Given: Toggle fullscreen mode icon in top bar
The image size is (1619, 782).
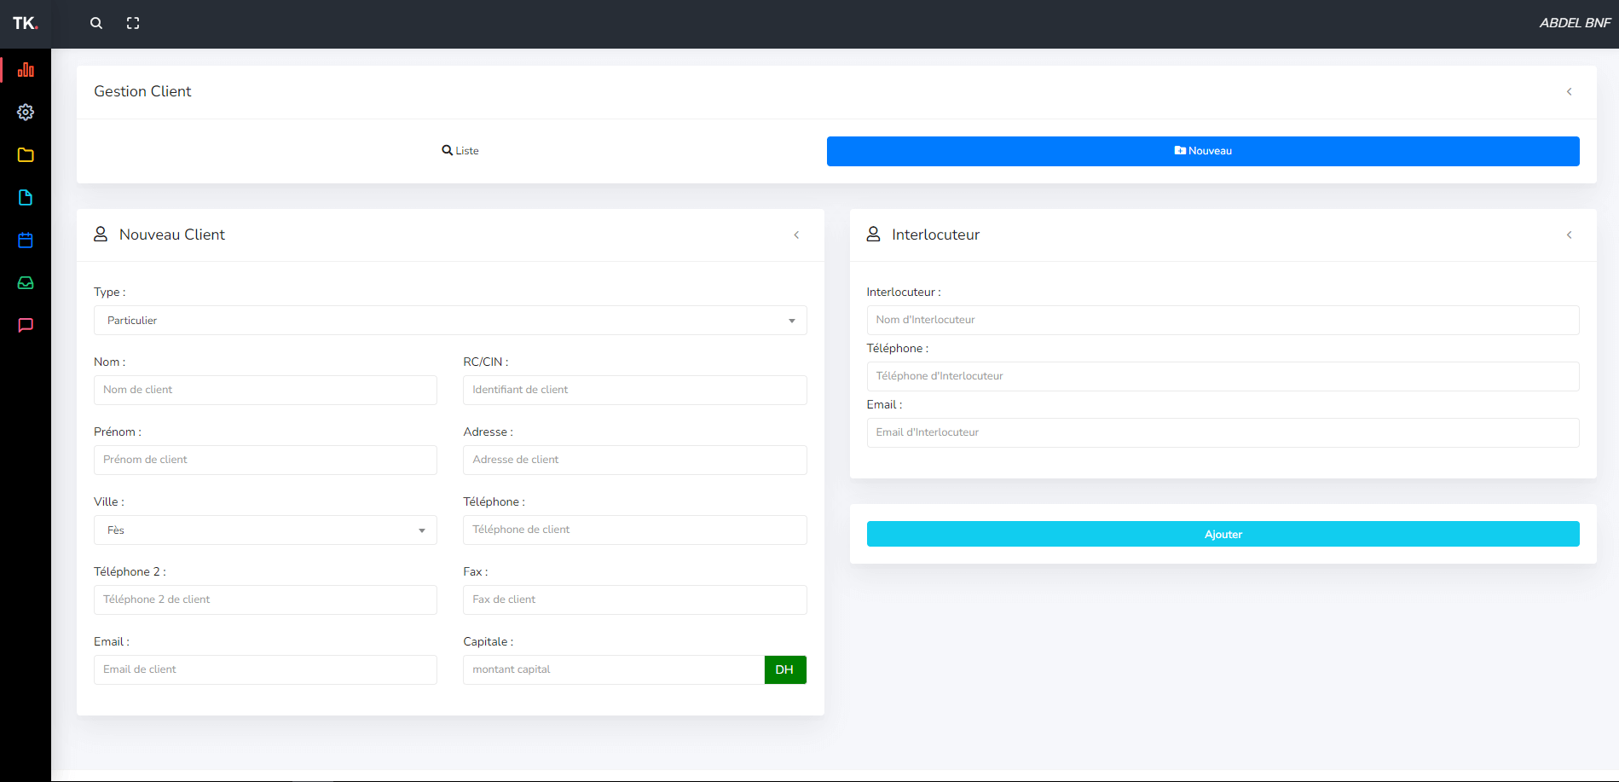Looking at the screenshot, I should (133, 23).
